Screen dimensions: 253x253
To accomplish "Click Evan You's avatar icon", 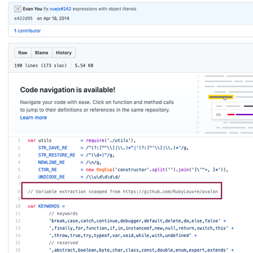I will 18,9.
